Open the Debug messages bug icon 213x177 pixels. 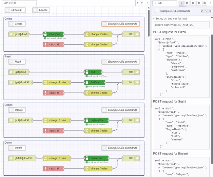click(192, 3)
